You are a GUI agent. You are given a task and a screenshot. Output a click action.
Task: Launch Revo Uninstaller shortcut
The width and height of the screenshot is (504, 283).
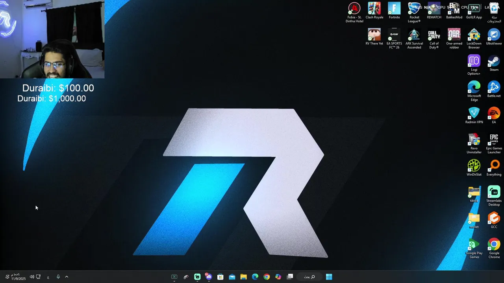point(474,143)
